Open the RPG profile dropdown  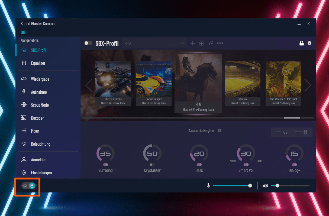(x=154, y=43)
